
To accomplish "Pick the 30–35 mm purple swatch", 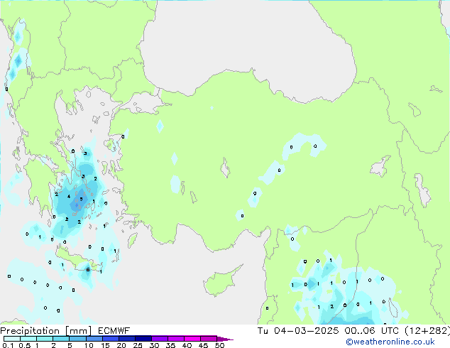I will tap(159, 339).
